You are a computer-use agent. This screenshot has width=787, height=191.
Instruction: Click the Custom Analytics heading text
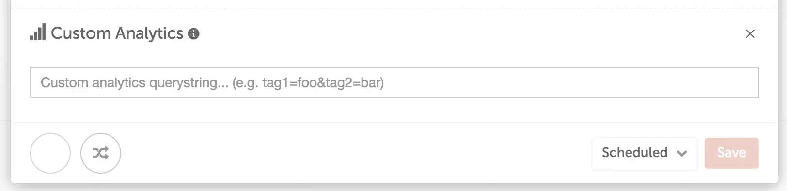click(117, 33)
